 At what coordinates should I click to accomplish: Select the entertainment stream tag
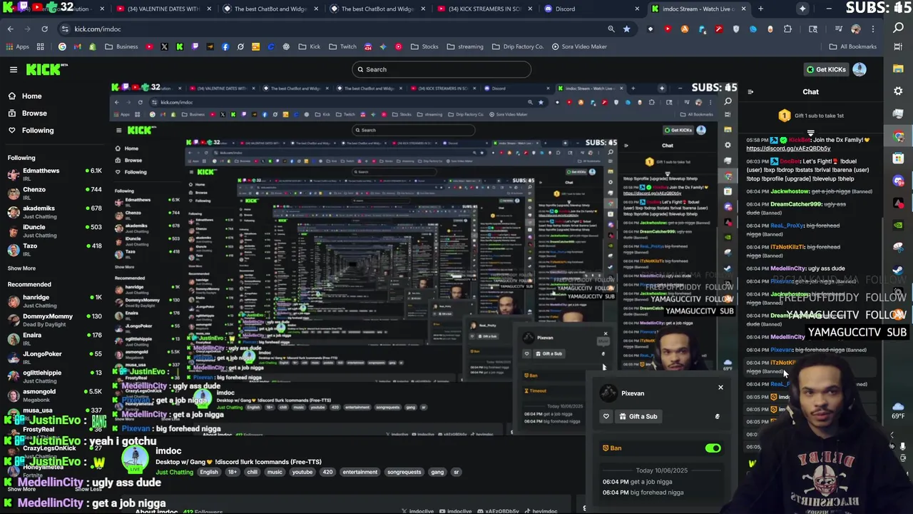tap(359, 472)
